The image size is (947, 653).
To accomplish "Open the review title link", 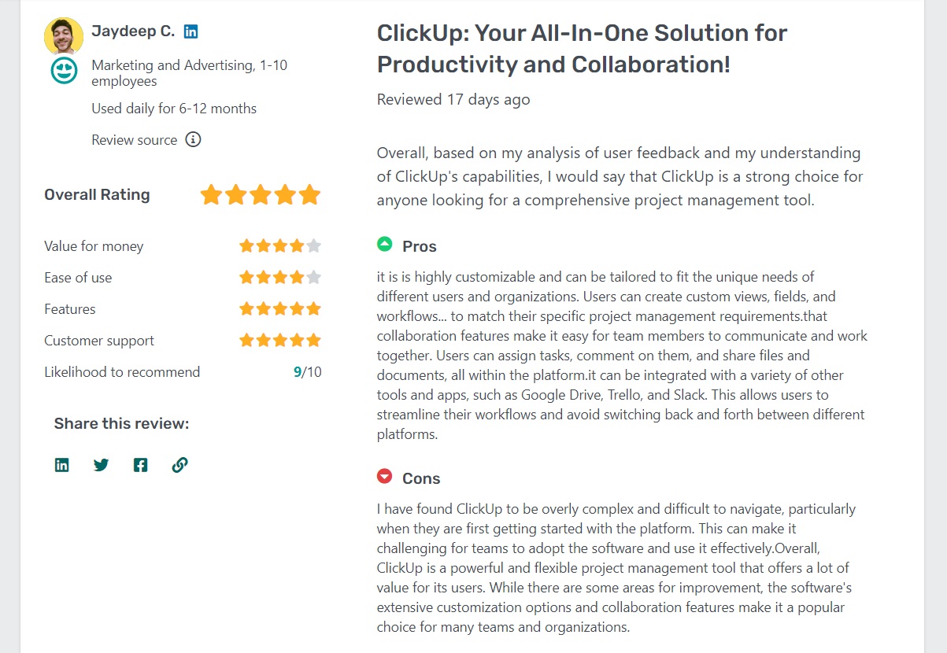I will point(582,49).
